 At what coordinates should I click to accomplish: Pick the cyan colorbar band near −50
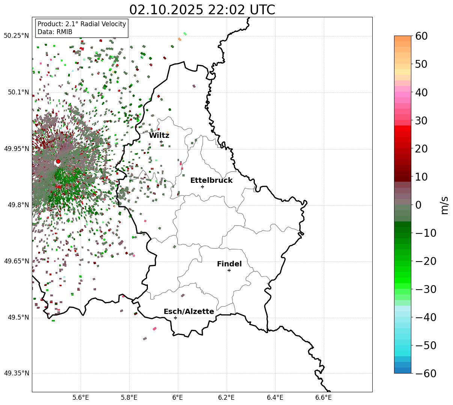403,345
